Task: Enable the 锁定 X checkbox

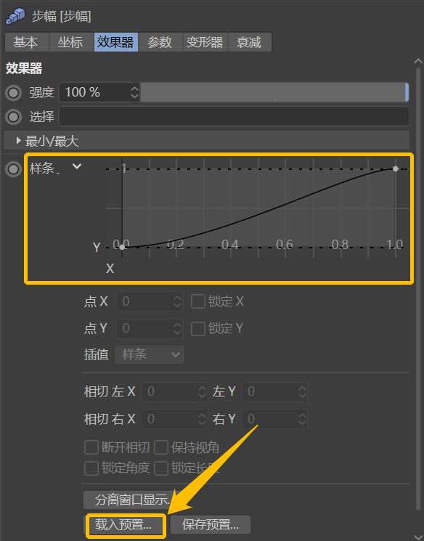Action: 198,301
